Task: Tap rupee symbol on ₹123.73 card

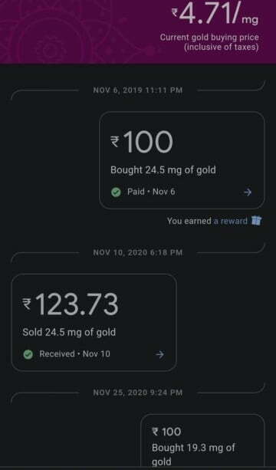Action: 27,304
